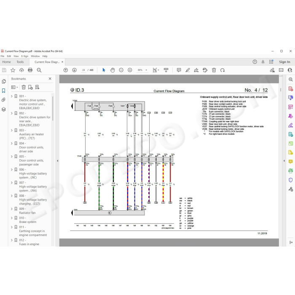Open the Protect shield tool

point(290,180)
